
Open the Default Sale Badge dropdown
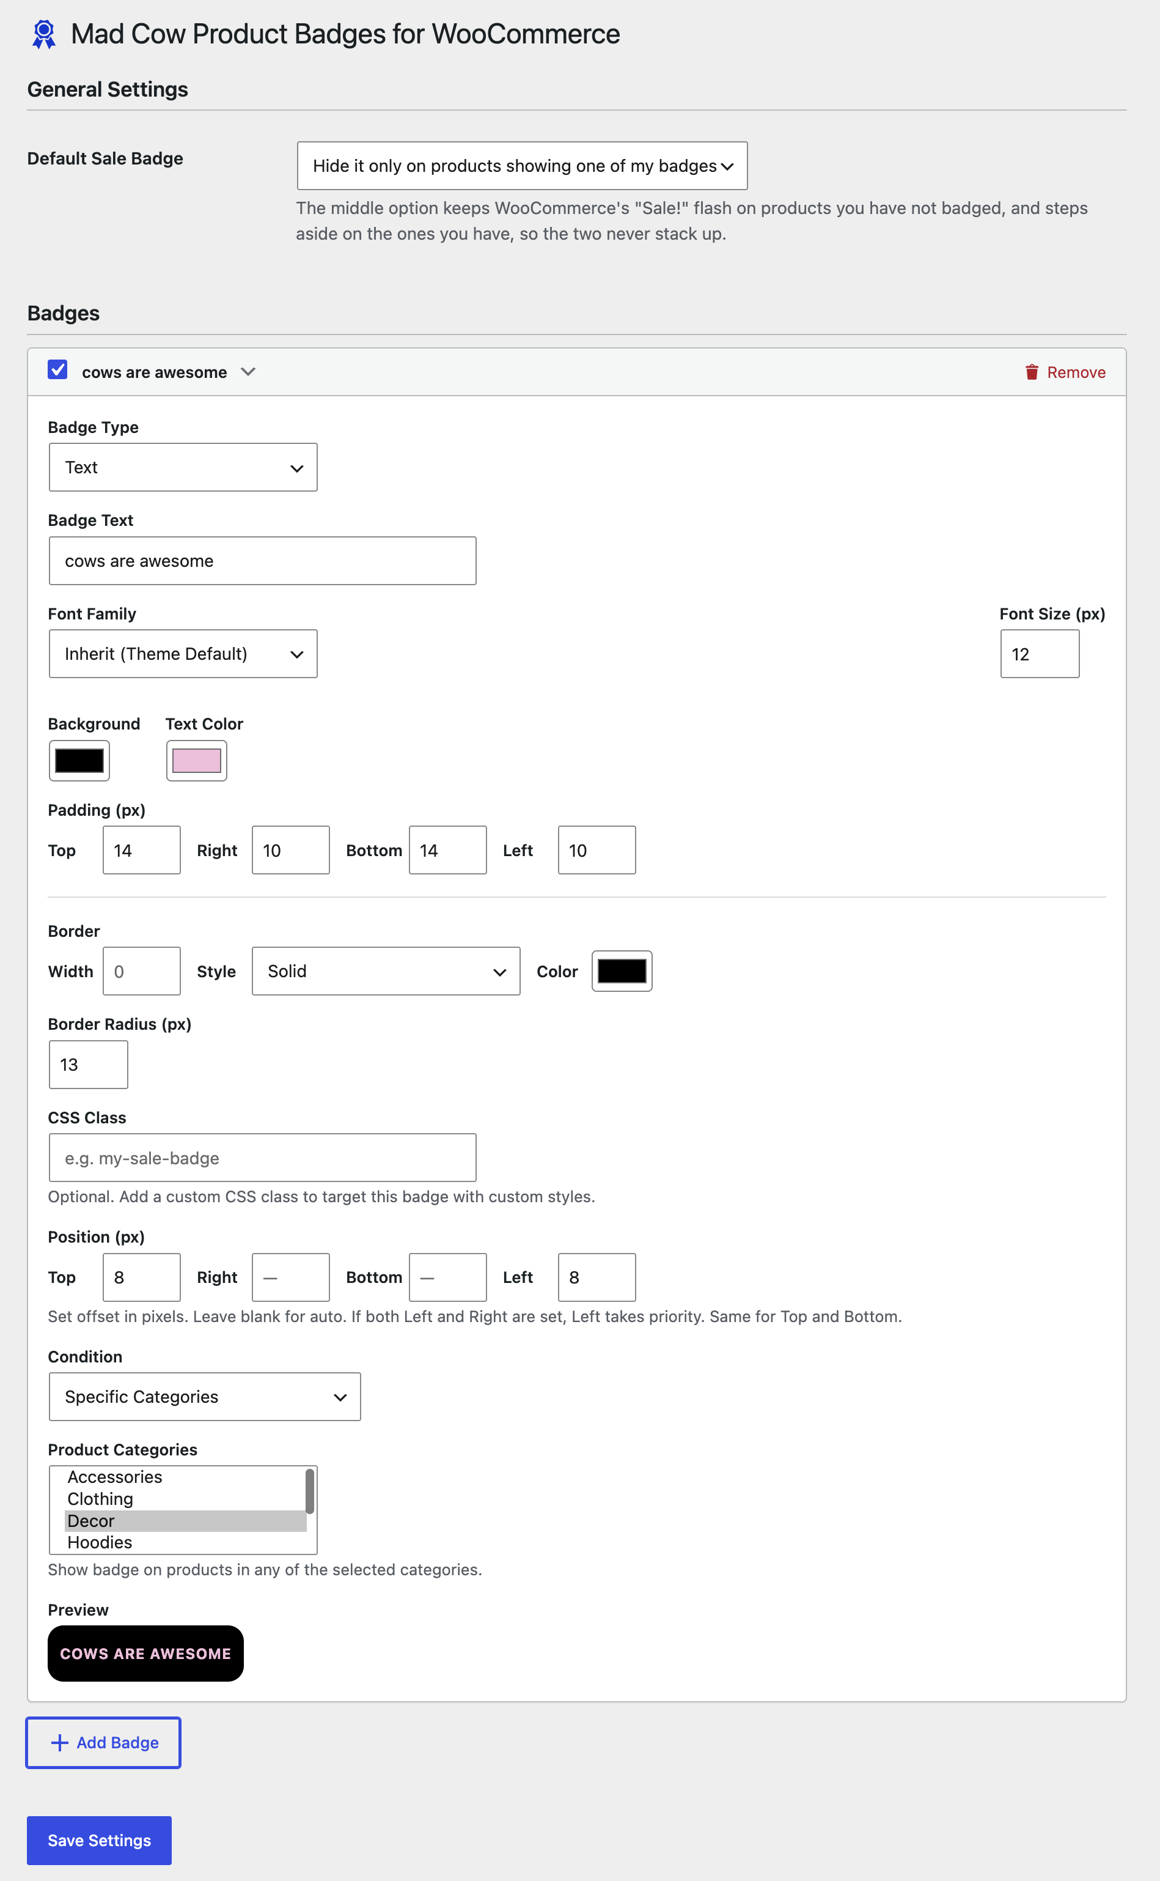[522, 166]
